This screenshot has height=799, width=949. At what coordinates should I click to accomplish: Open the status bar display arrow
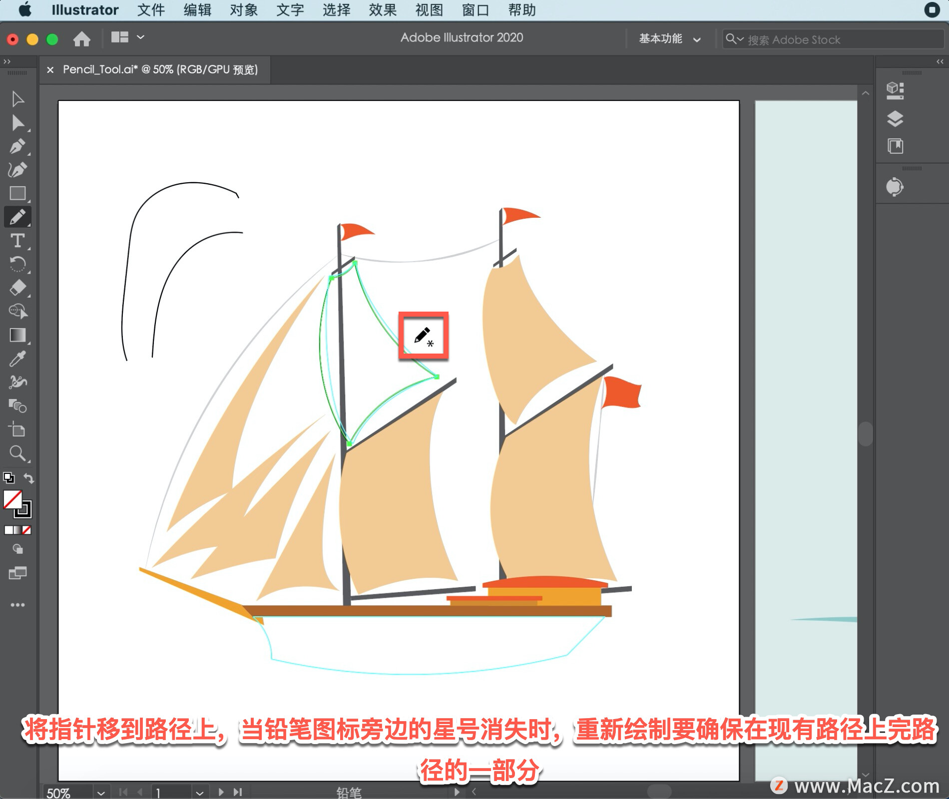point(456,792)
